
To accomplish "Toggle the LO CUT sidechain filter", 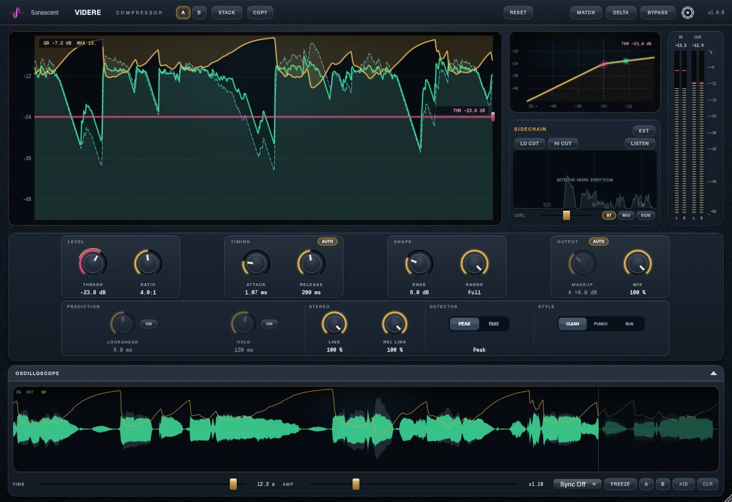I will [529, 144].
